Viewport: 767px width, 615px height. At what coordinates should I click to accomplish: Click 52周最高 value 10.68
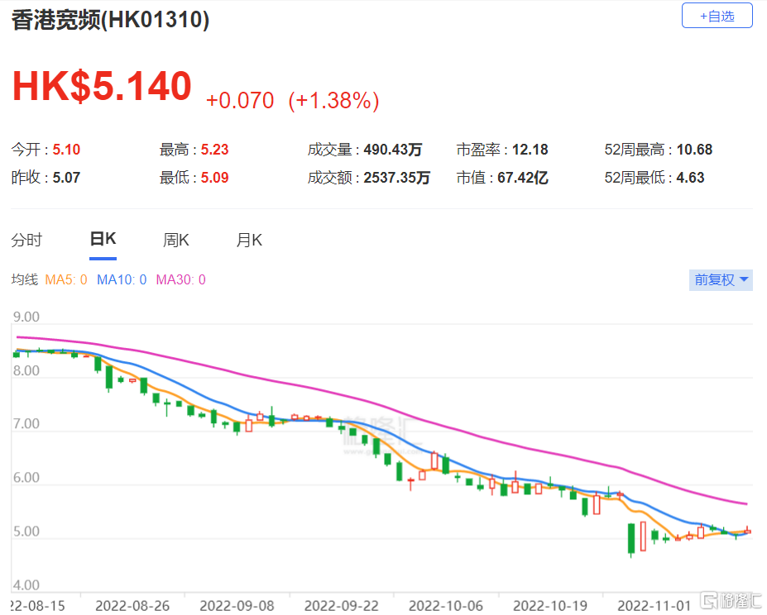(x=694, y=150)
